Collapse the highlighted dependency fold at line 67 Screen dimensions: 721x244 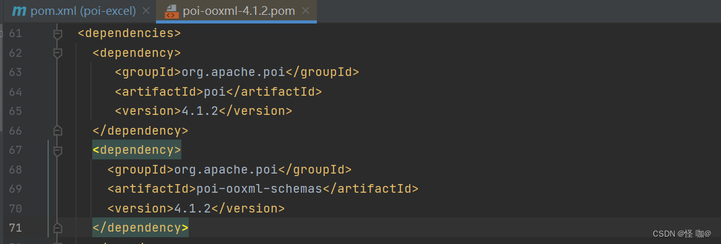coord(58,151)
